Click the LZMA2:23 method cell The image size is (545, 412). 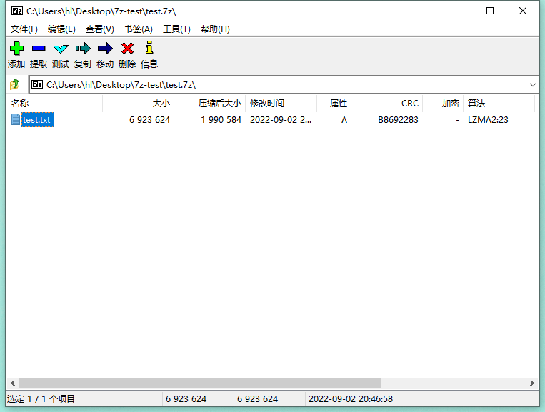[488, 120]
